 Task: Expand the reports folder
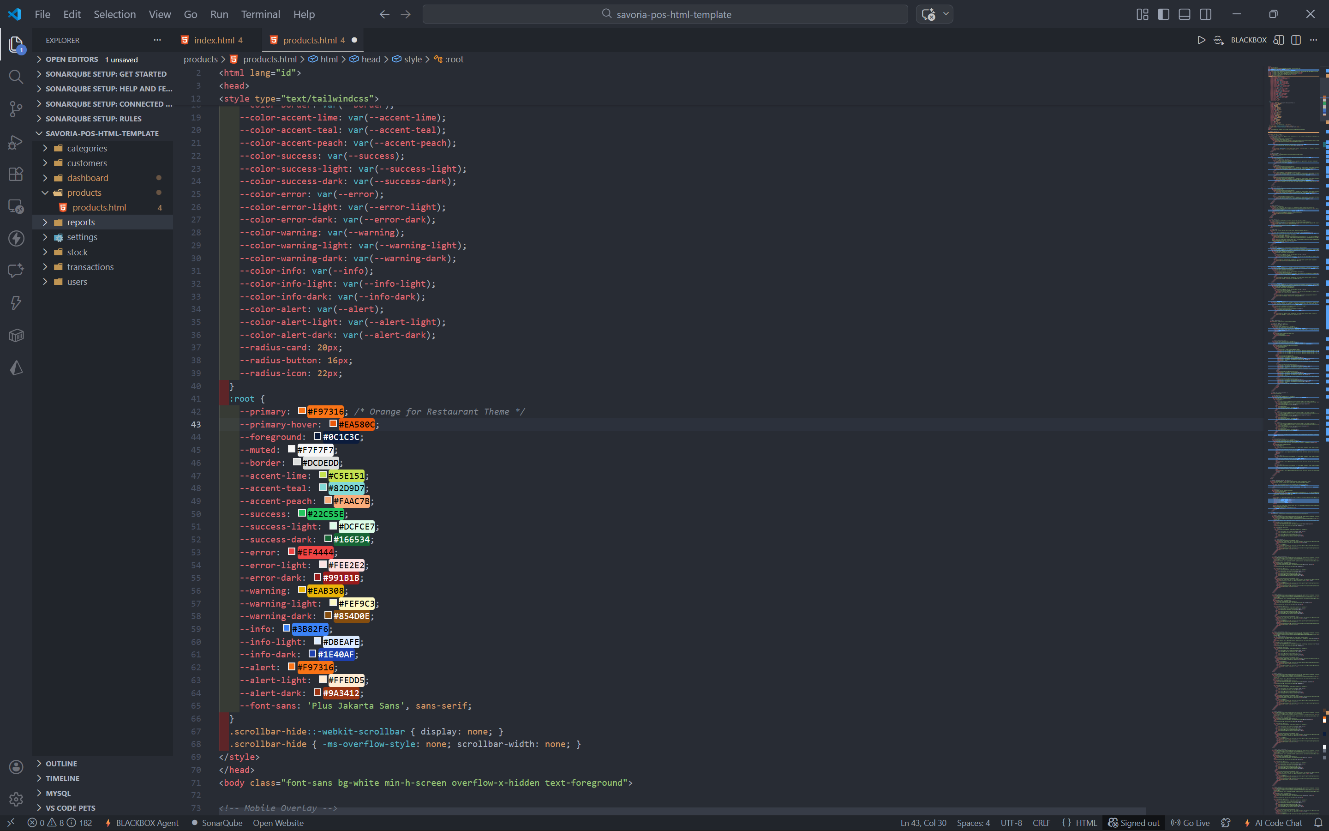click(x=81, y=222)
